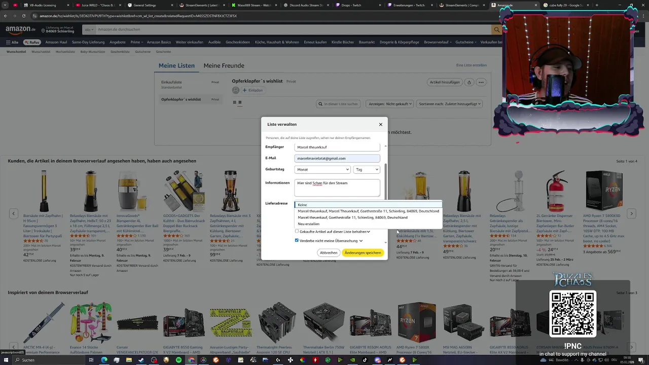Expand info arrow next to Verderbe nicht
The width and height of the screenshot is (649, 365).
[361, 241]
